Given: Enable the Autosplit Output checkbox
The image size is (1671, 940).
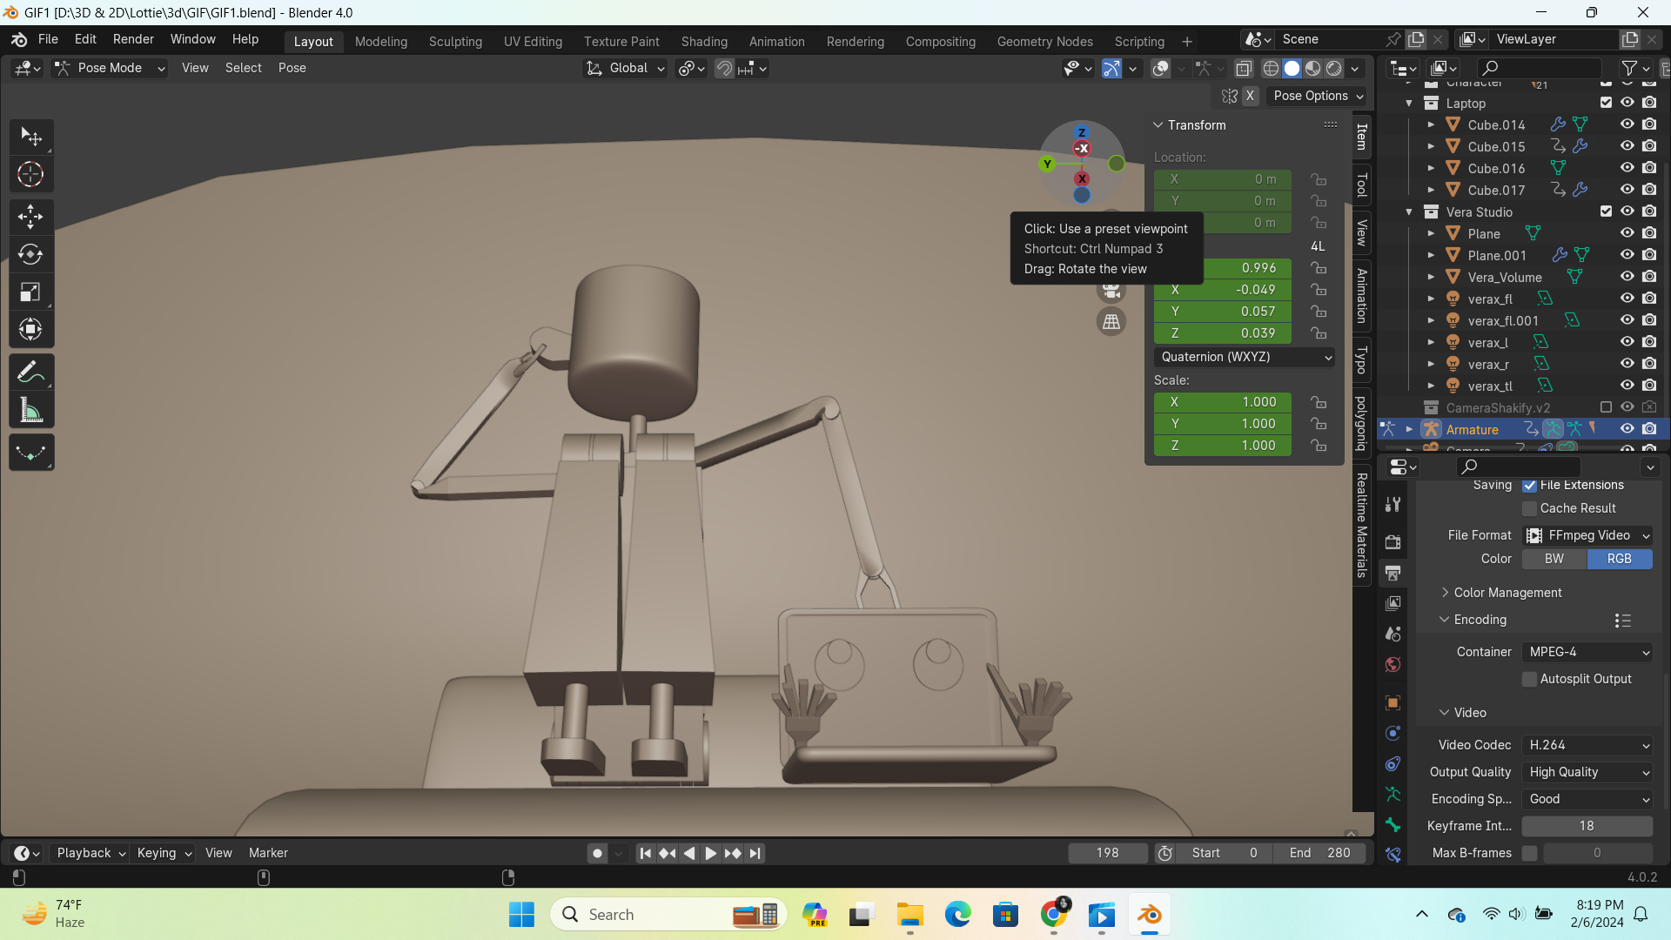Looking at the screenshot, I should tap(1529, 679).
